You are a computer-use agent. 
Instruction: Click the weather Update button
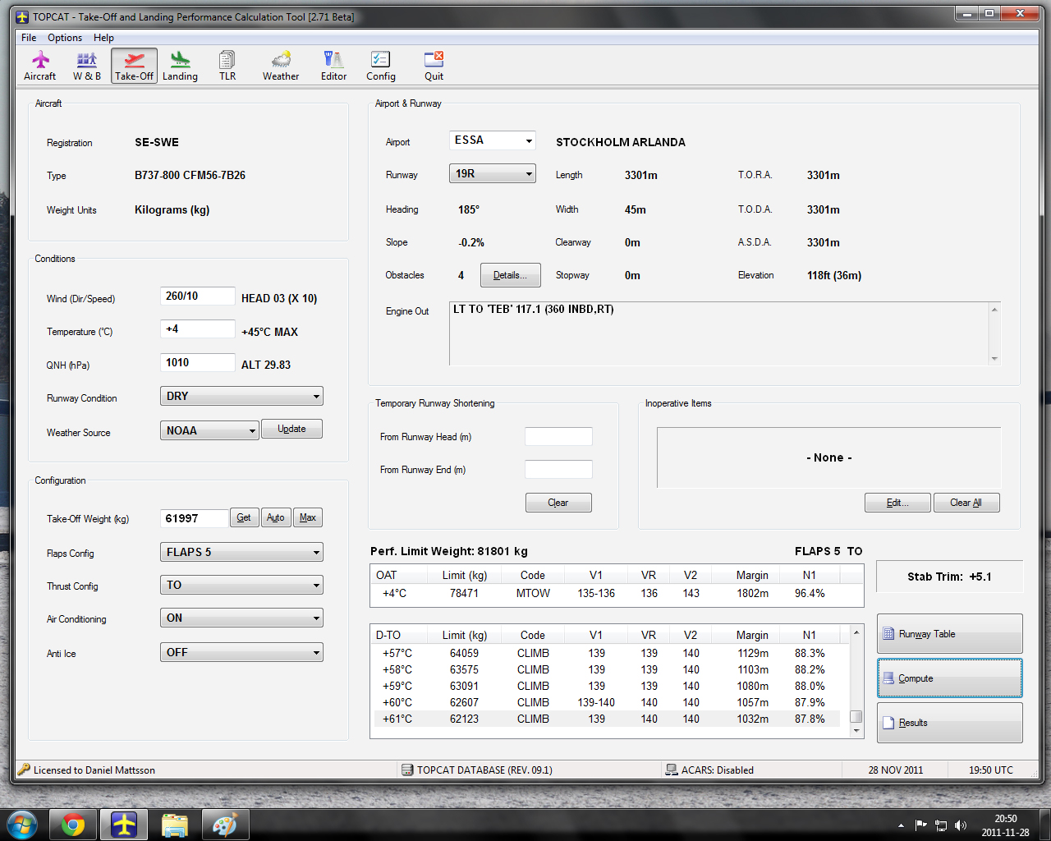291,429
